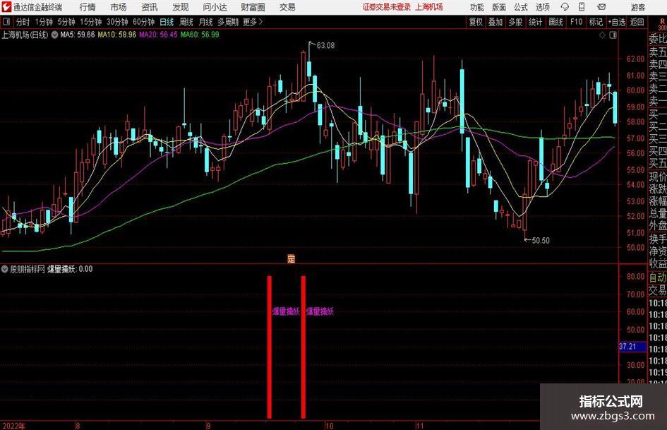Click the MA60: 56.99 value
Viewport: 667px width, 430px height.
pyautogui.click(x=200, y=35)
